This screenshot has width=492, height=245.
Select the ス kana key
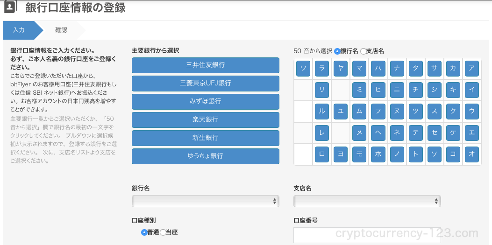coord(434,112)
